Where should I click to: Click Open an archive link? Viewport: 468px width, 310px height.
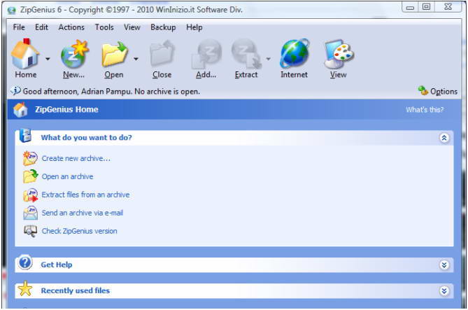pyautogui.click(x=67, y=176)
